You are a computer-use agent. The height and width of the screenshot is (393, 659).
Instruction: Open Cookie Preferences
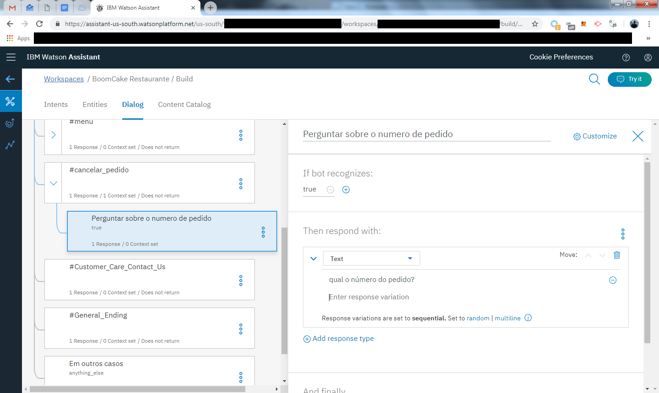tap(561, 57)
